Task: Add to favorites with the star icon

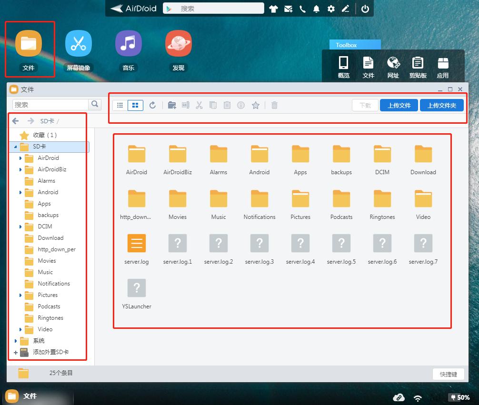Action: tap(255, 105)
